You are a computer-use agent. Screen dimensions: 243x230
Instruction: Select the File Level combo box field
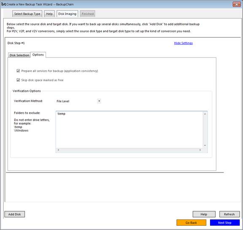(x=78, y=101)
